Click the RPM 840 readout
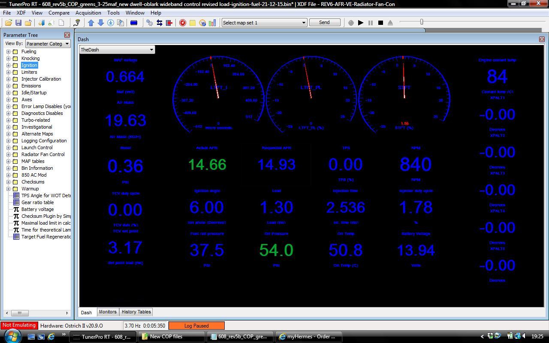This screenshot has width=549, height=343. pyautogui.click(x=415, y=165)
